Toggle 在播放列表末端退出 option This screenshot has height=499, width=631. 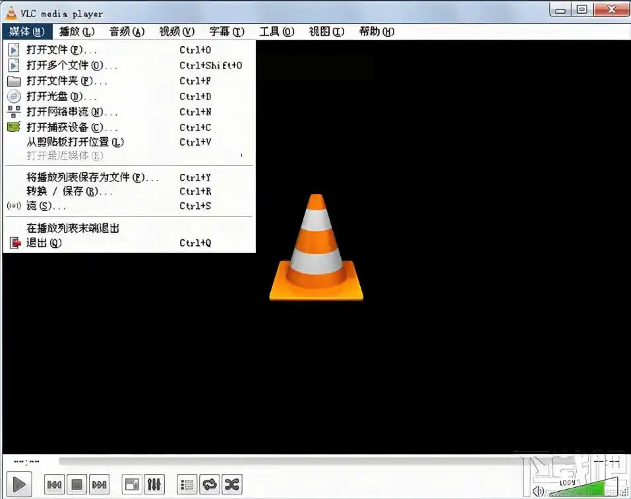[x=129, y=228]
